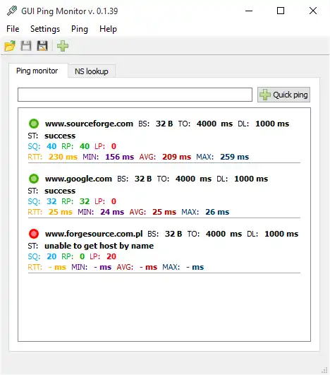Image resolution: width=330 pixels, height=375 pixels.
Task: Click the AVG value 209 ms
Action: click(177, 157)
